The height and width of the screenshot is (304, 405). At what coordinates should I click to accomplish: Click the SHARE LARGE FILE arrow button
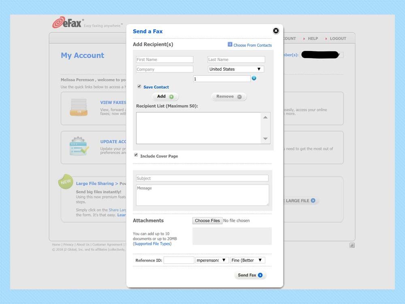[x=314, y=201]
